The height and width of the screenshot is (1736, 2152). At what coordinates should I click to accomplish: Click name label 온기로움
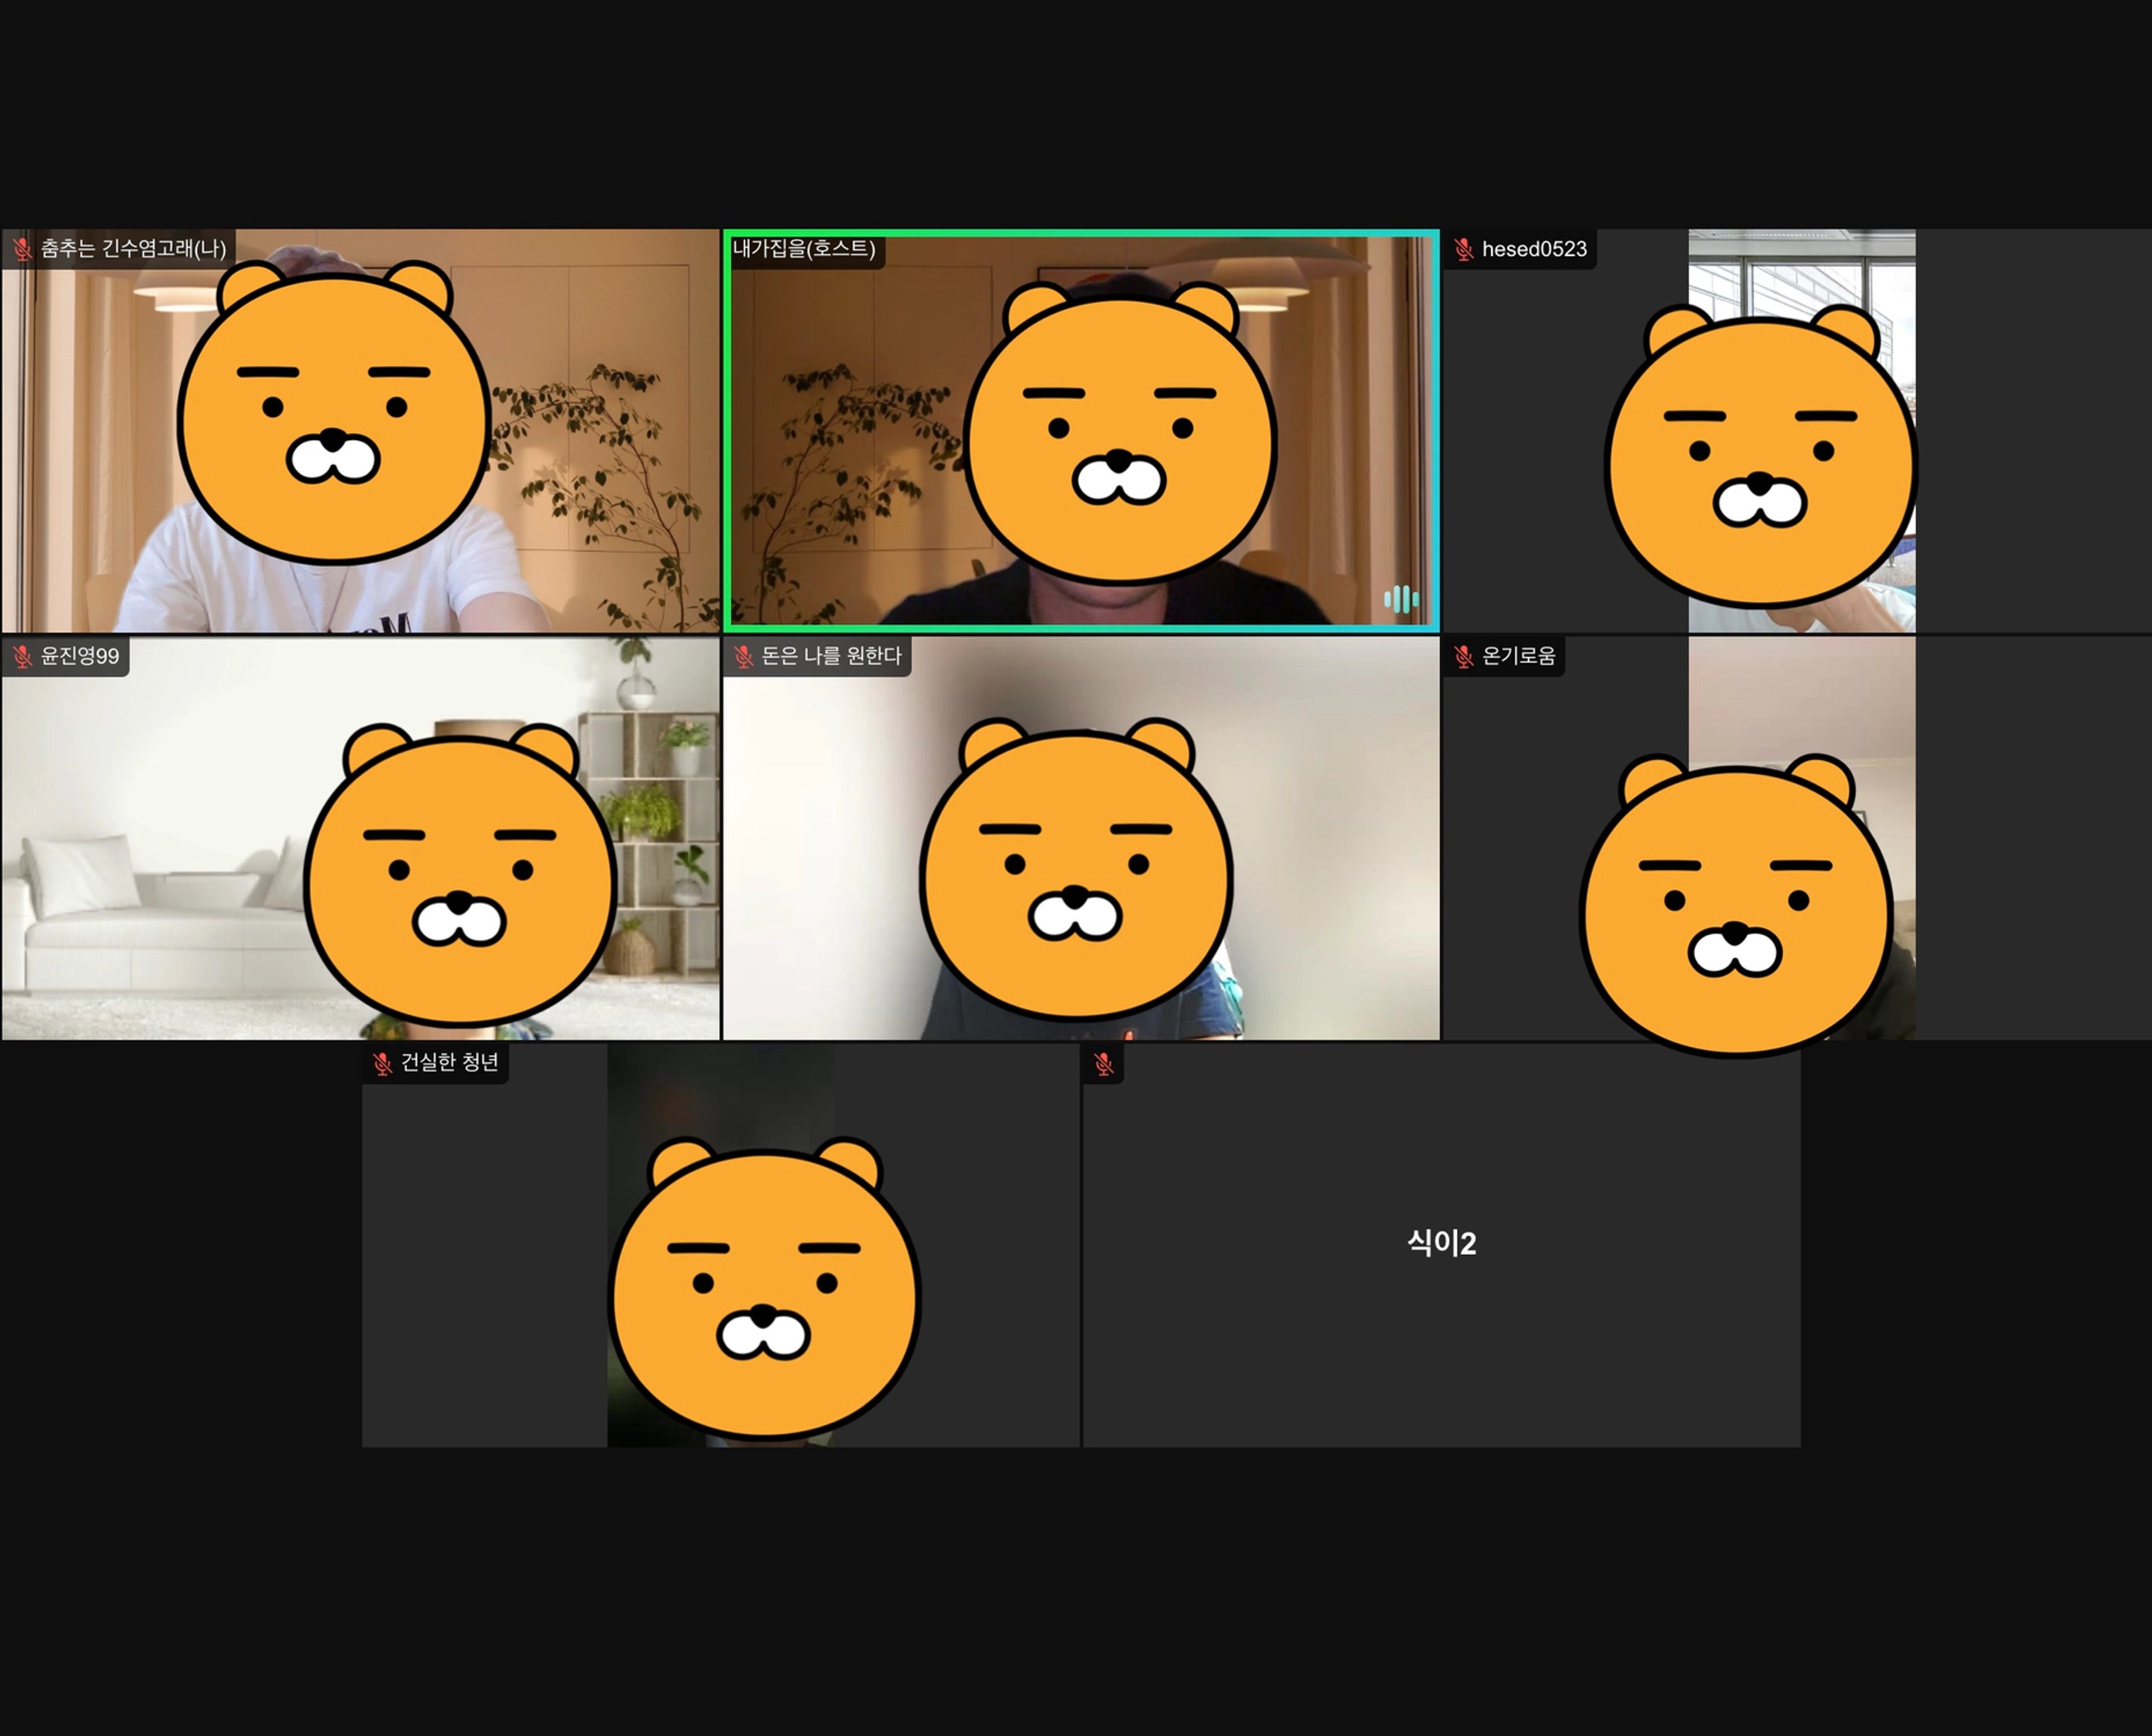click(1519, 656)
